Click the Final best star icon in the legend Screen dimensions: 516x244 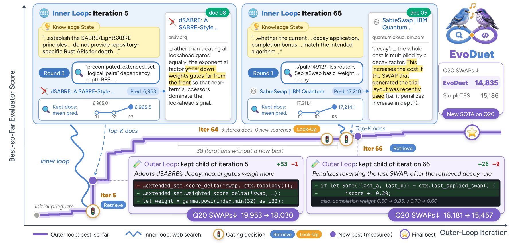pos(404,234)
